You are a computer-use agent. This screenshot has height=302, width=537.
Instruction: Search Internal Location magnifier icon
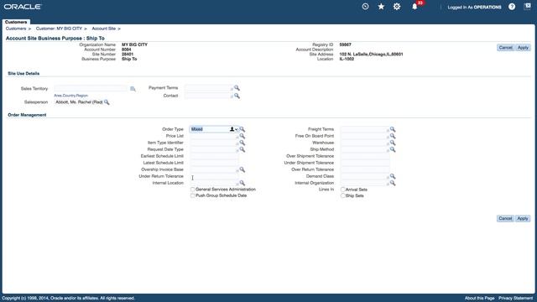(242, 183)
